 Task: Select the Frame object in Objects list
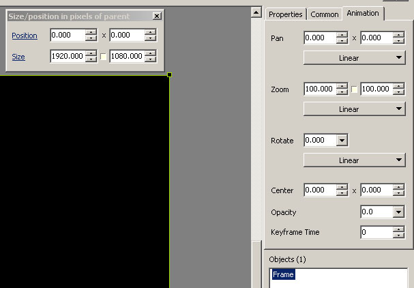(284, 274)
